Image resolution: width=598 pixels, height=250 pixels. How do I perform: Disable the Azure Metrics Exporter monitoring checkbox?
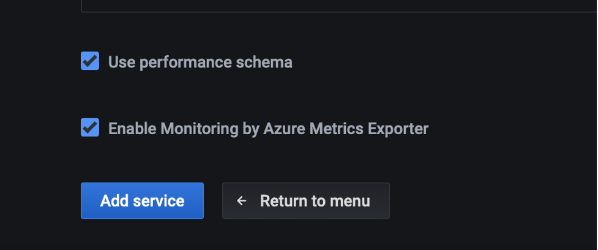point(90,127)
